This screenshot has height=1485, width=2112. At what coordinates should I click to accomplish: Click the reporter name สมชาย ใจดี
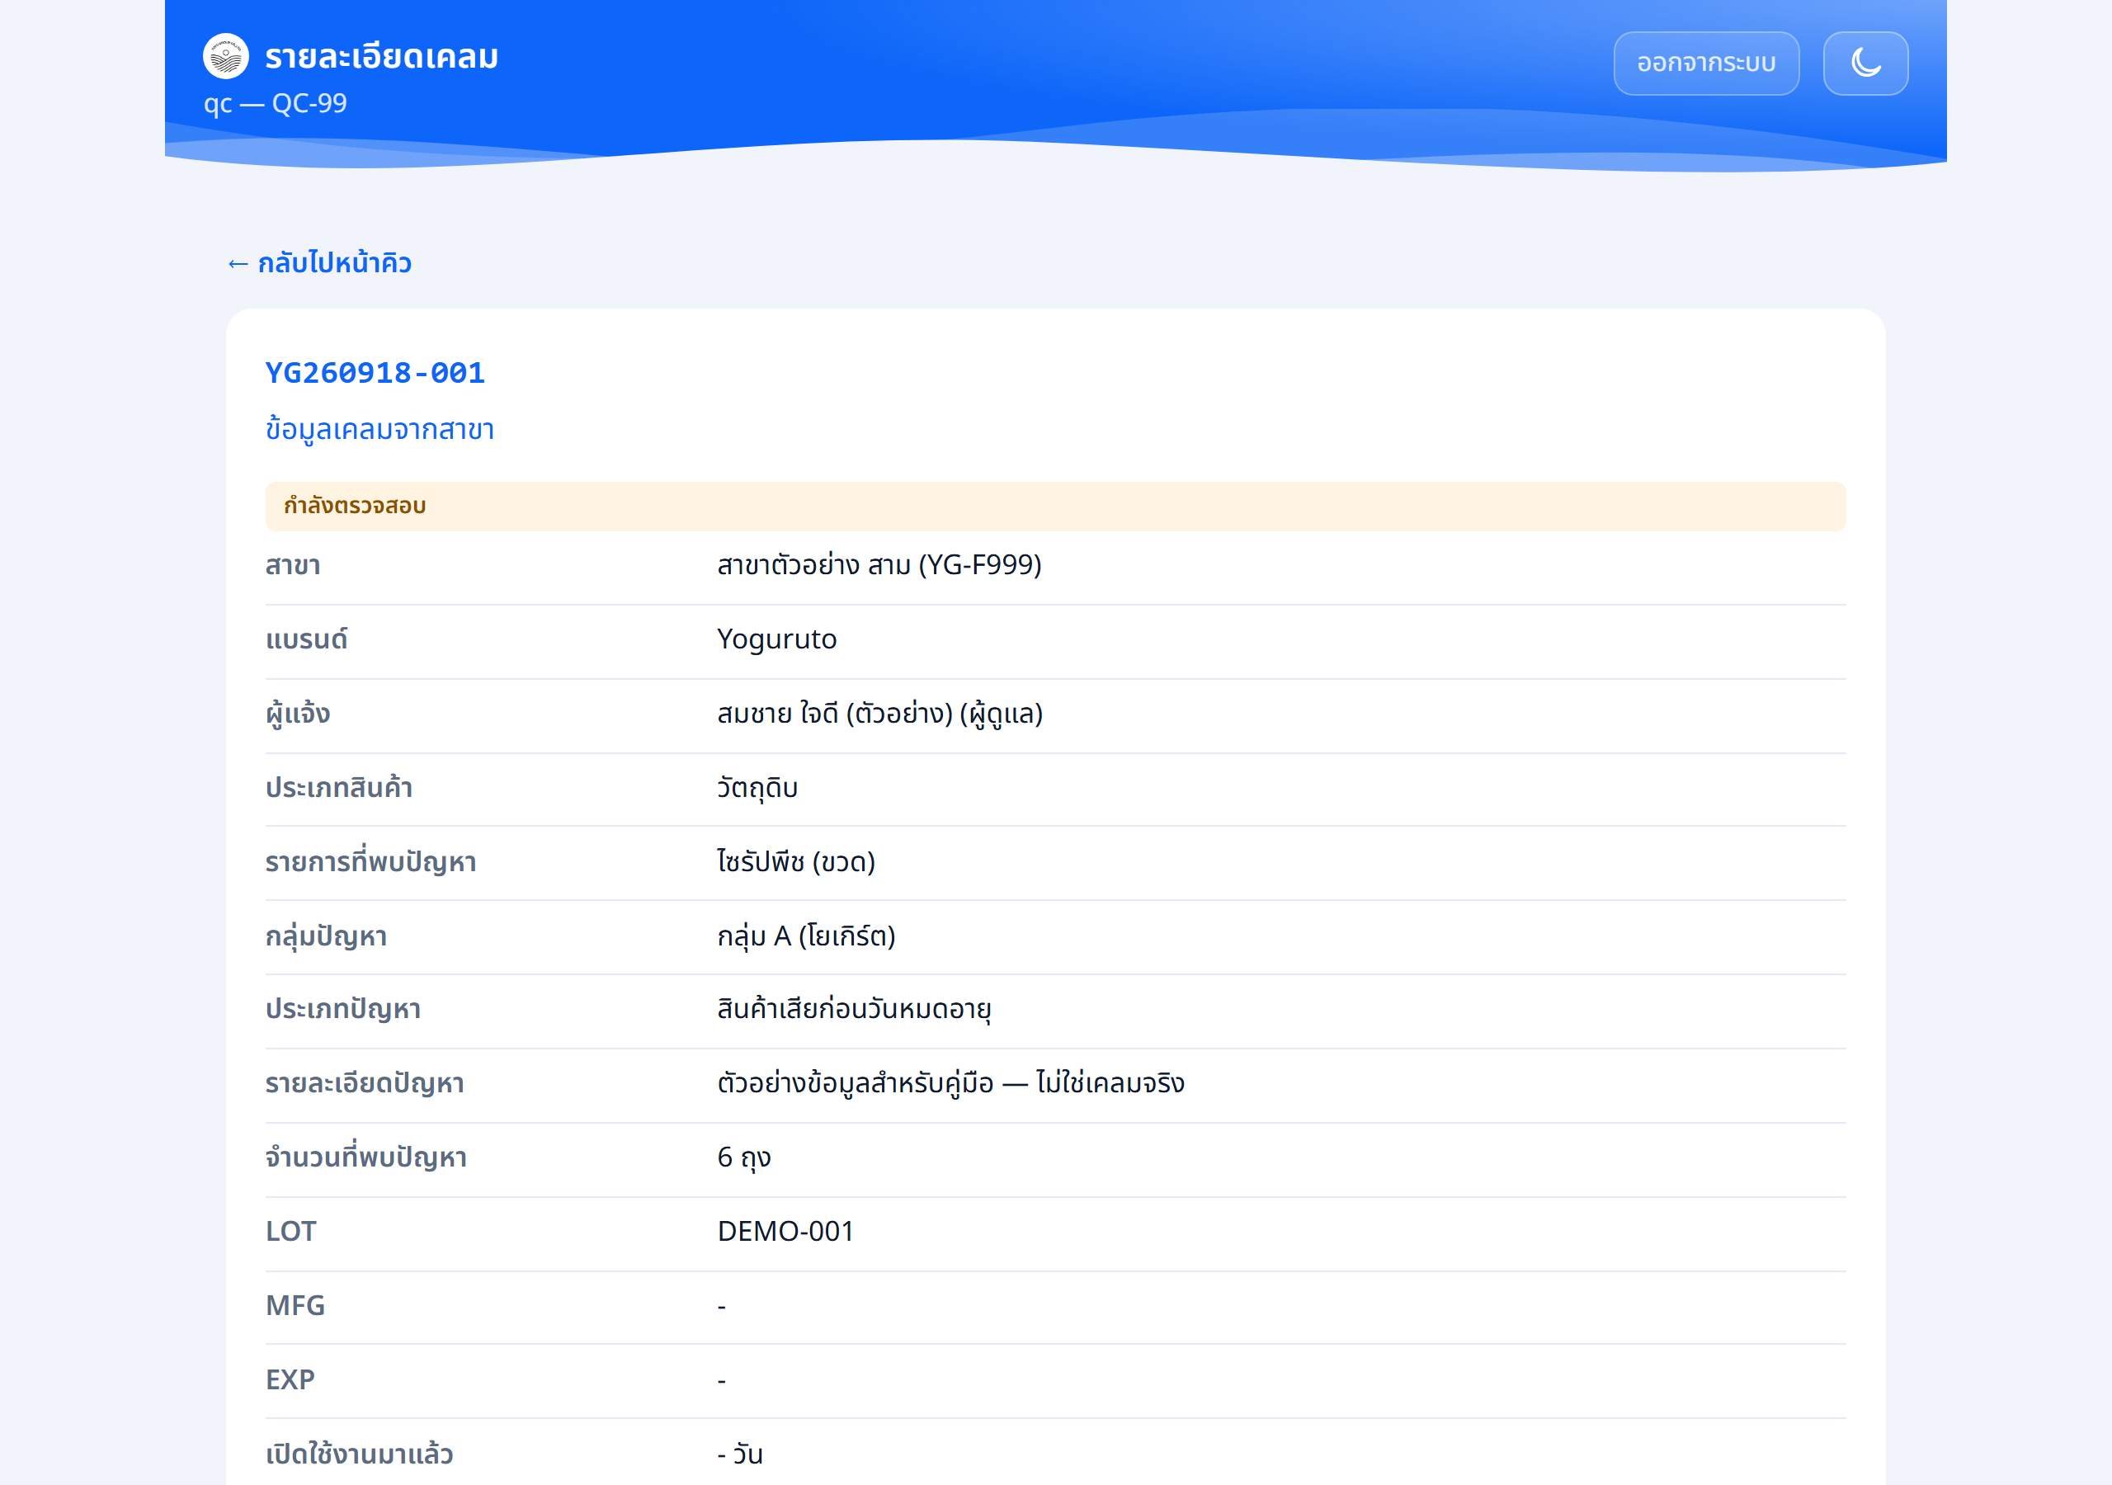point(777,714)
